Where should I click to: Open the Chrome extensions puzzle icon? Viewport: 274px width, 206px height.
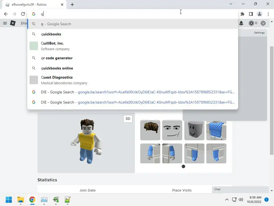click(x=242, y=14)
